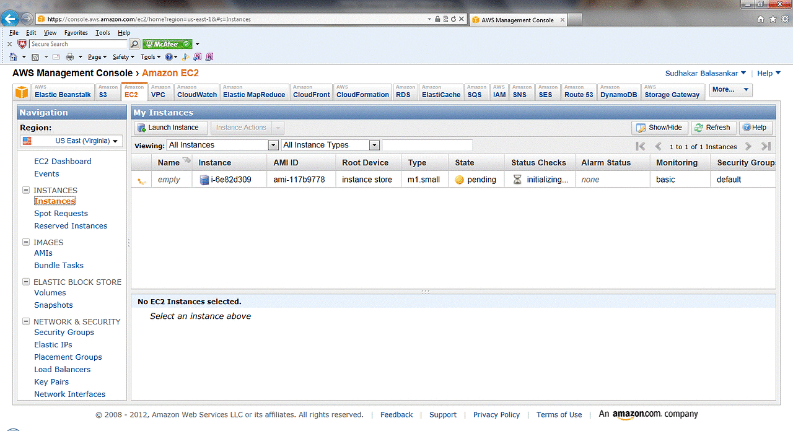Open the Sudhakar Balasankar account dropdown
The height and width of the screenshot is (431, 793).
pyautogui.click(x=706, y=73)
